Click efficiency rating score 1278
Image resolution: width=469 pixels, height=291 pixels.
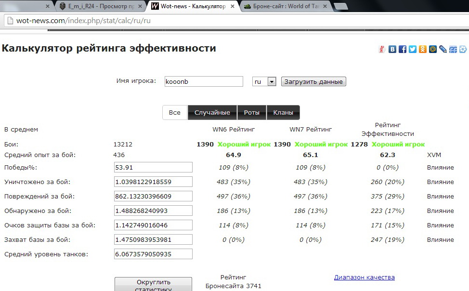(x=359, y=145)
